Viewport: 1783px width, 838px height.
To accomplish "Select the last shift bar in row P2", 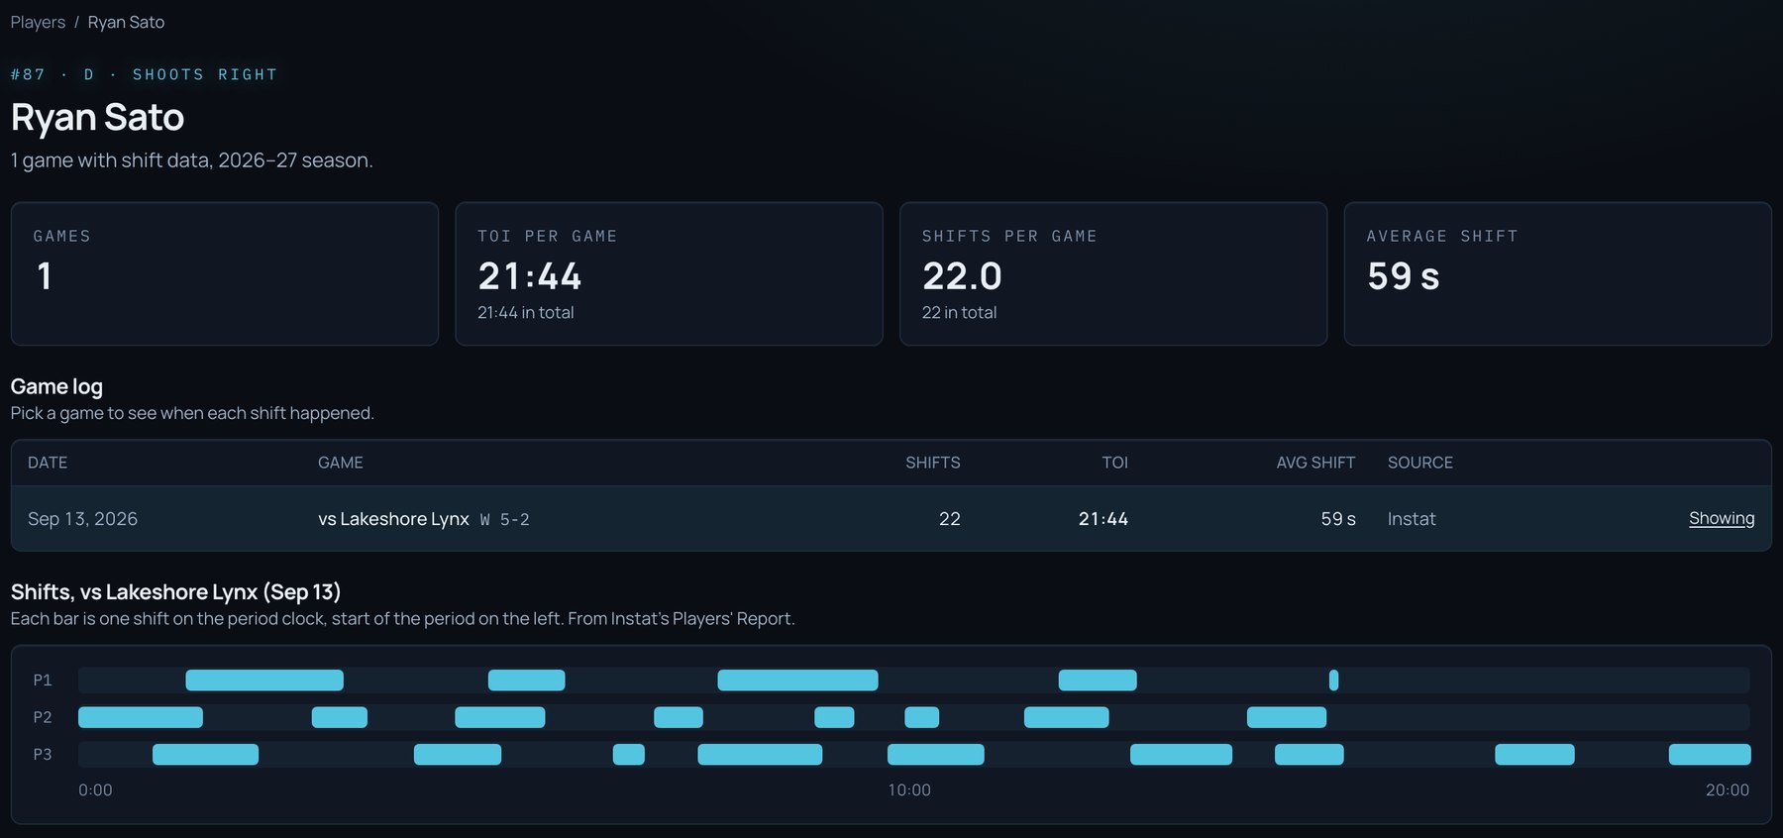I will pyautogui.click(x=1287, y=717).
